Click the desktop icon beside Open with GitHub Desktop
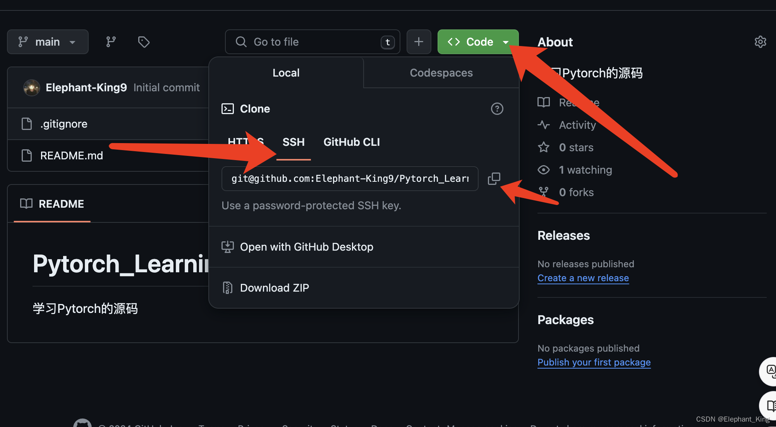776x427 pixels. (x=228, y=247)
